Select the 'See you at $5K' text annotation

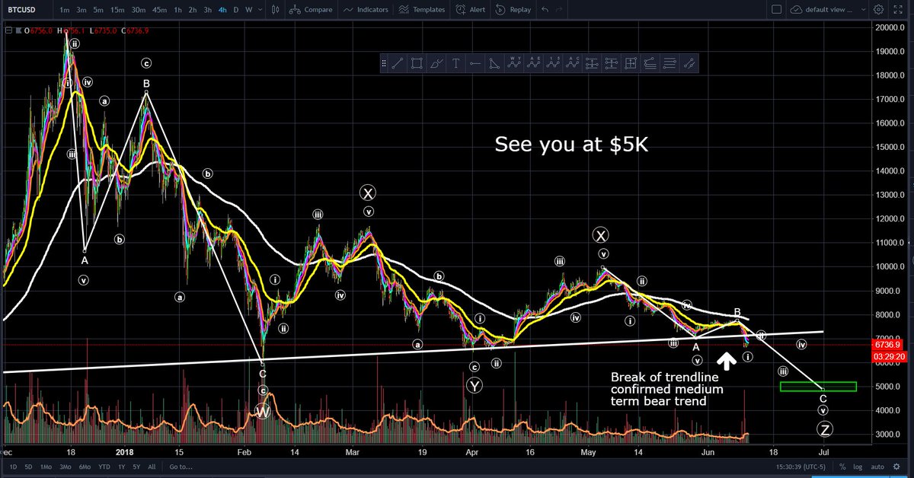(x=571, y=145)
